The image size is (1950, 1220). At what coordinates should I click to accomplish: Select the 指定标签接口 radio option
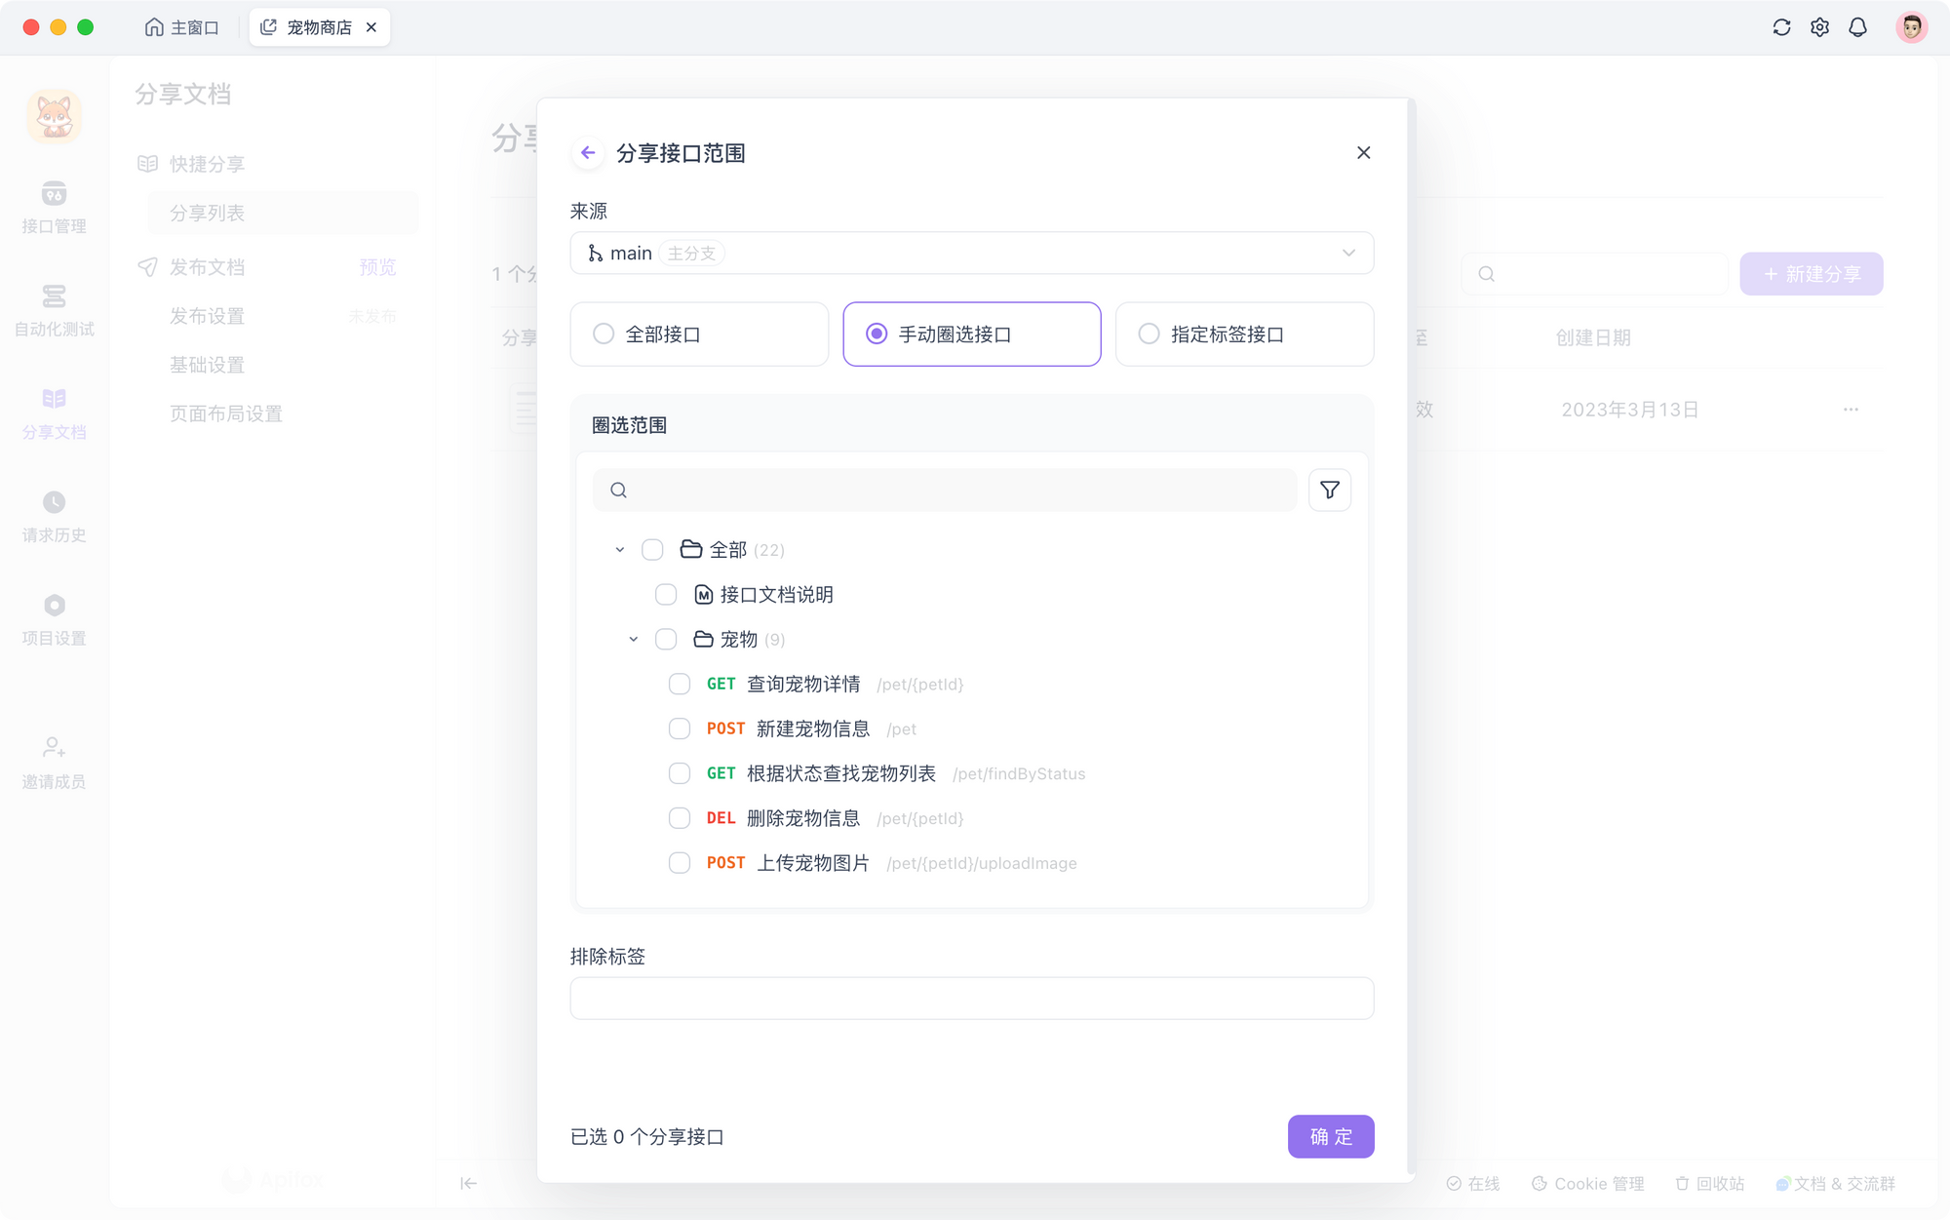[1245, 334]
